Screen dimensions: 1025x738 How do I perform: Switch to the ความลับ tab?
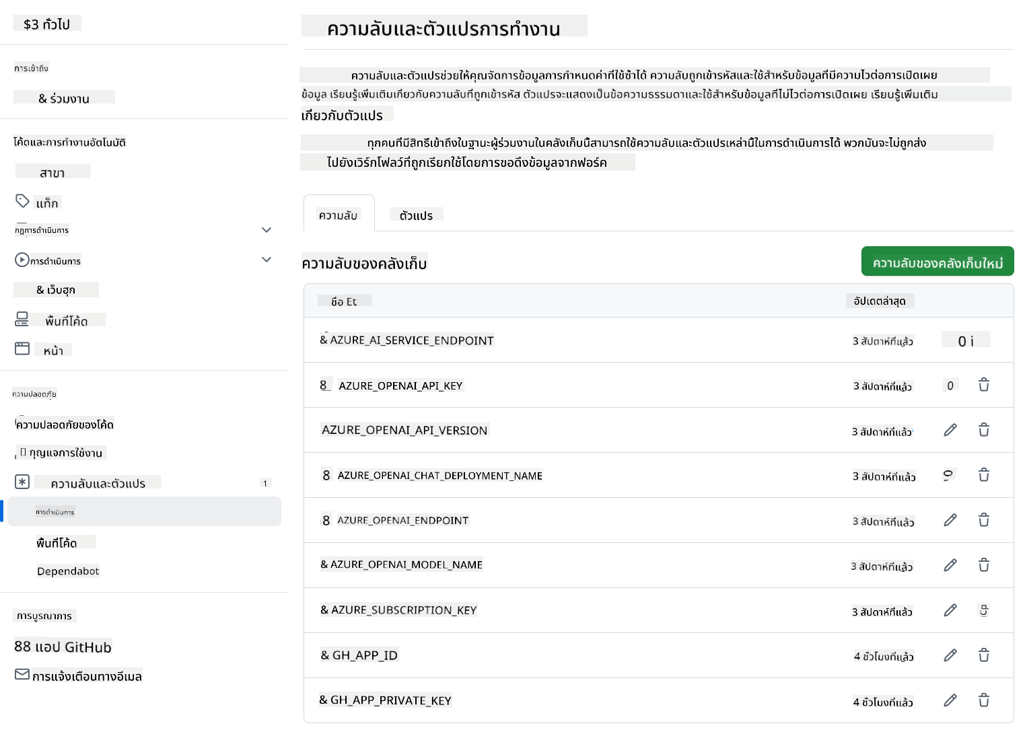coord(339,214)
